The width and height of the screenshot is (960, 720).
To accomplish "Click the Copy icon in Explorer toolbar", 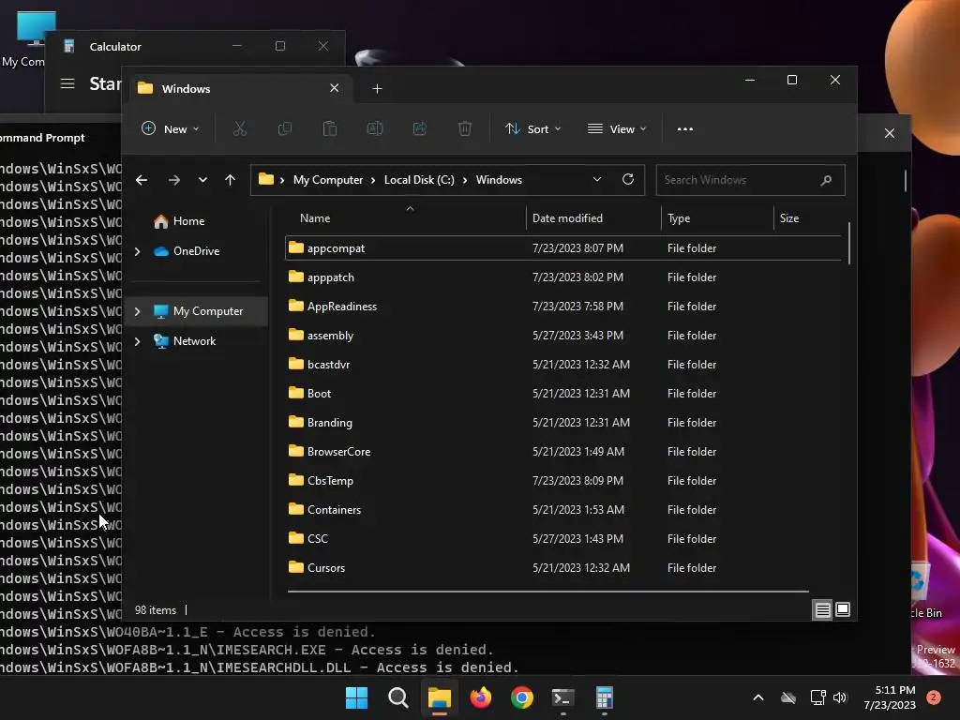I will click(285, 128).
